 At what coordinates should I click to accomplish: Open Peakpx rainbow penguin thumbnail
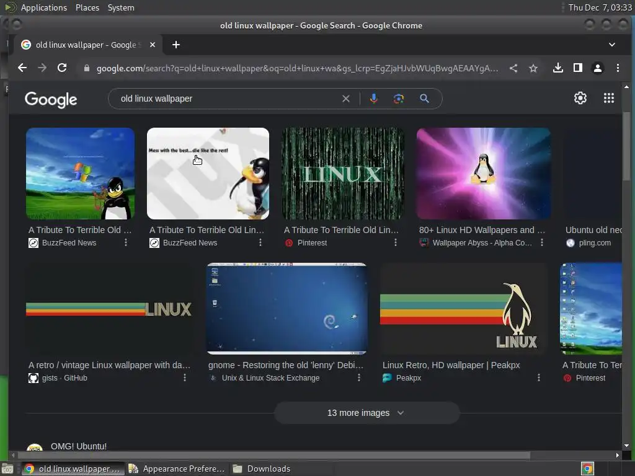click(464, 309)
